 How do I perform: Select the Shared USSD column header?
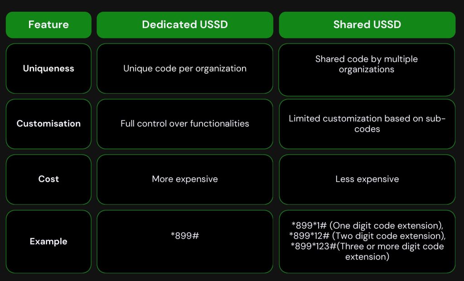(367, 25)
